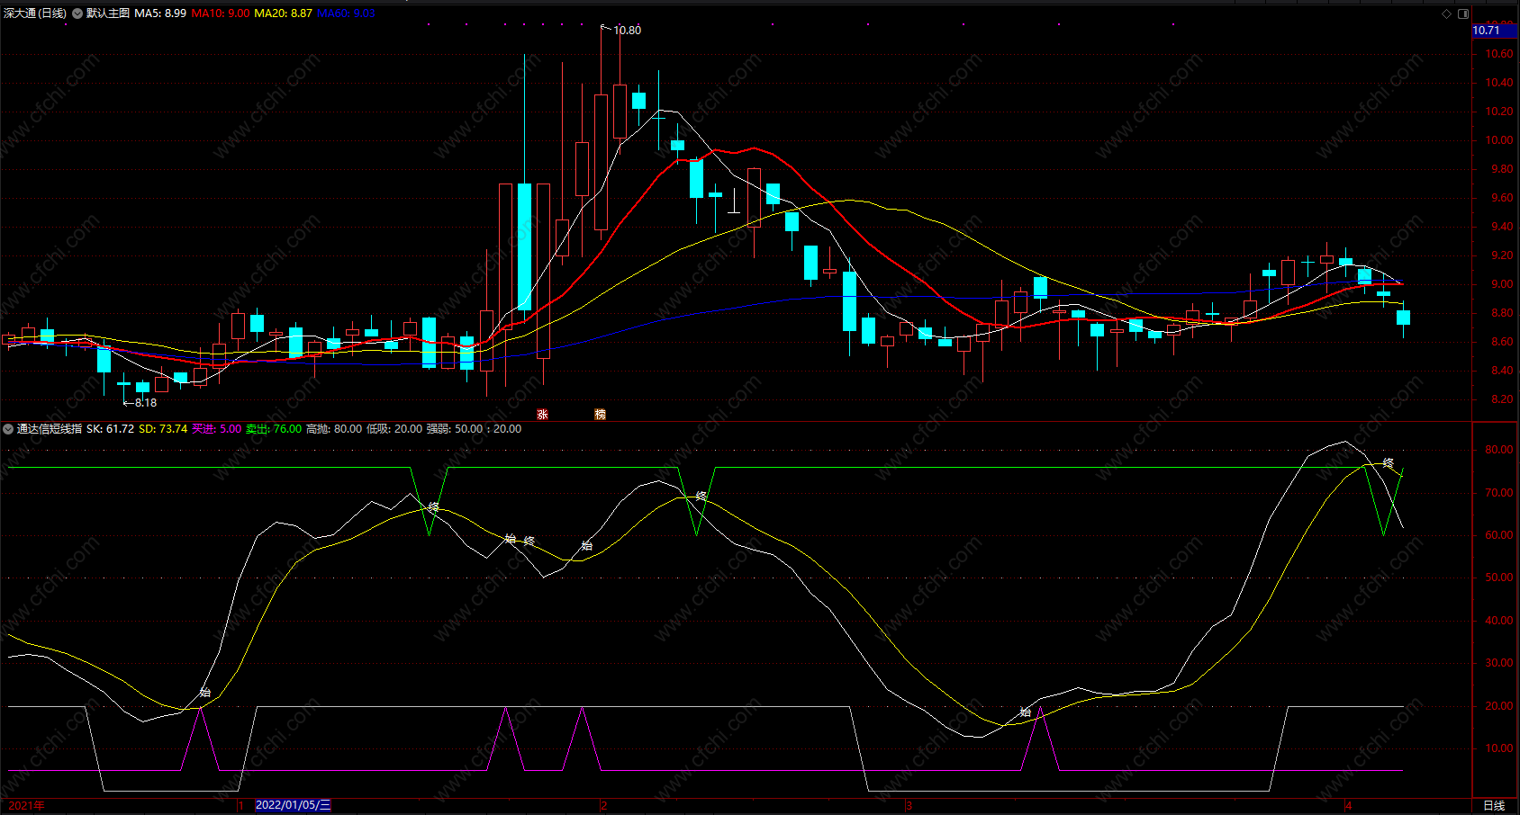The height and width of the screenshot is (815, 1520).
Task: Select the MA5 indicator label
Action: (160, 13)
